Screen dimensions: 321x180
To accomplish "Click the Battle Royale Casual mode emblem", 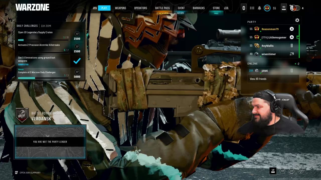I will (x=22, y=115).
